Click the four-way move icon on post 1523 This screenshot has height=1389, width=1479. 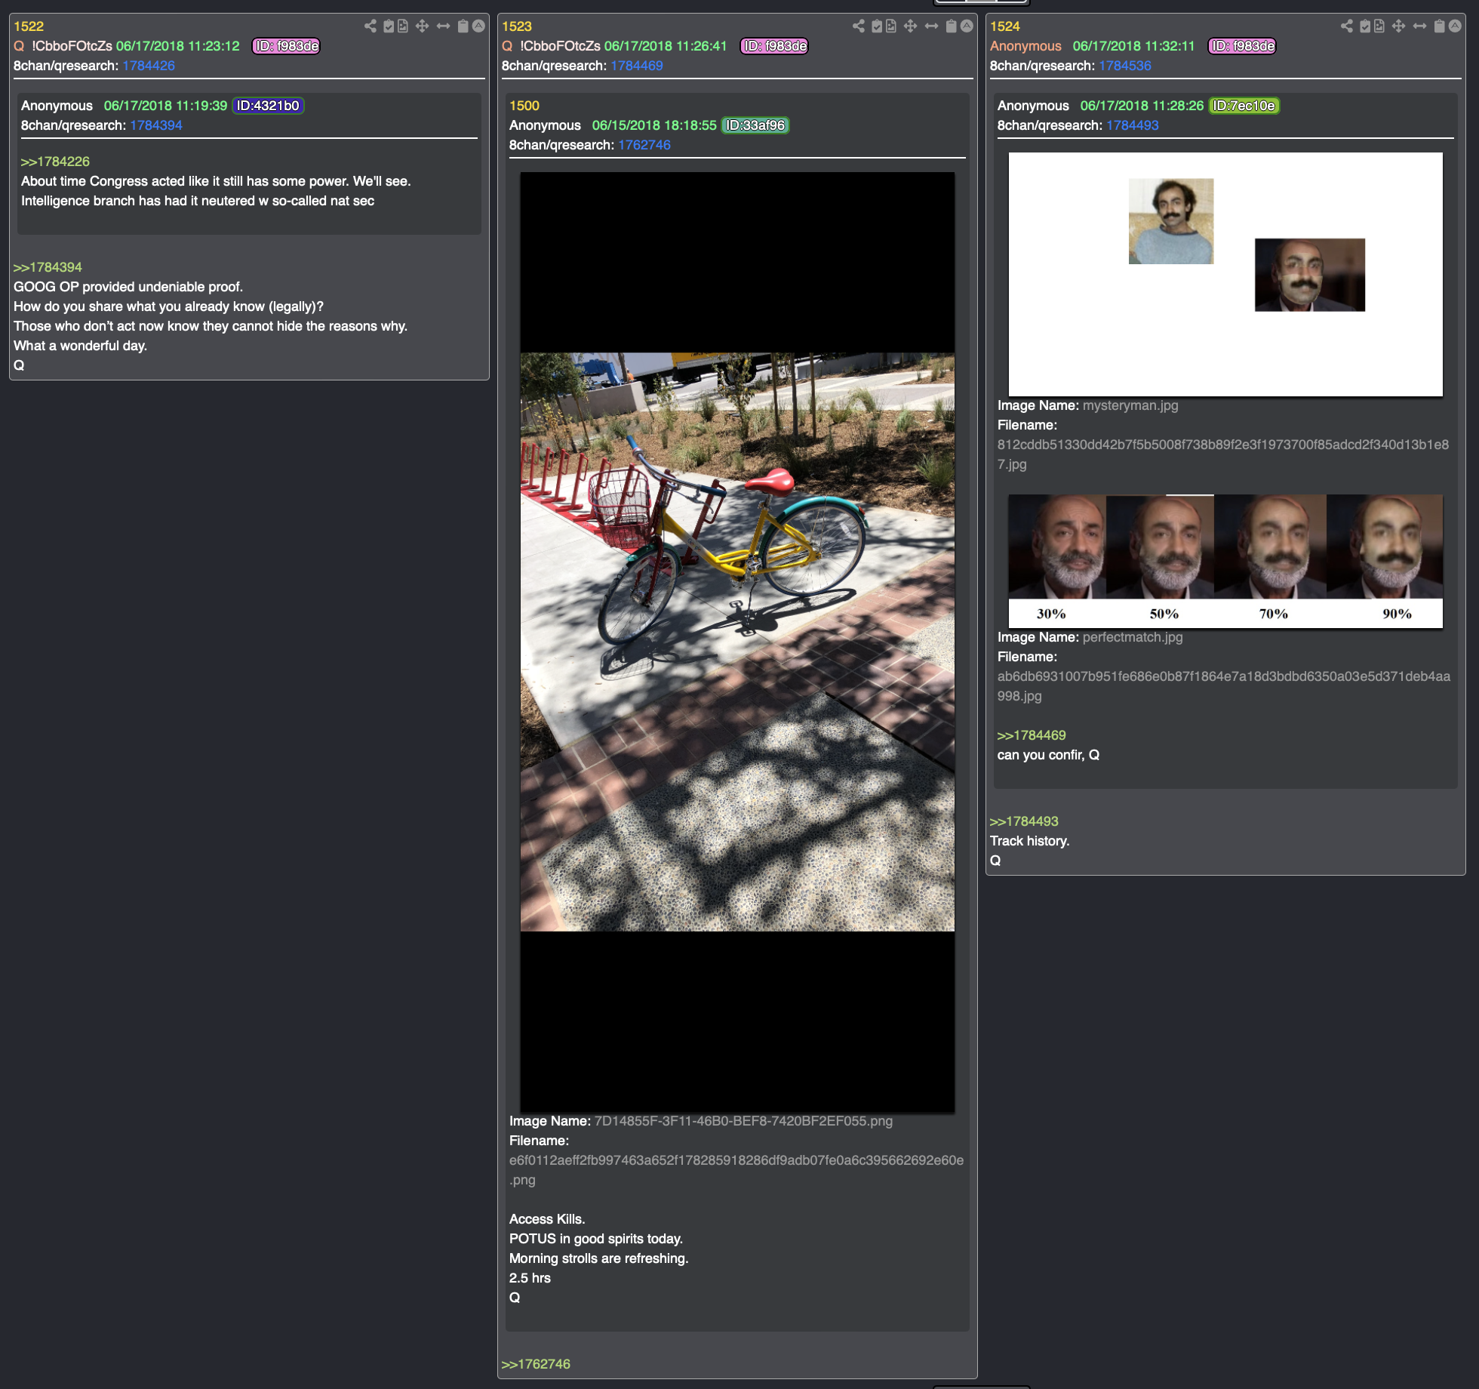(911, 26)
